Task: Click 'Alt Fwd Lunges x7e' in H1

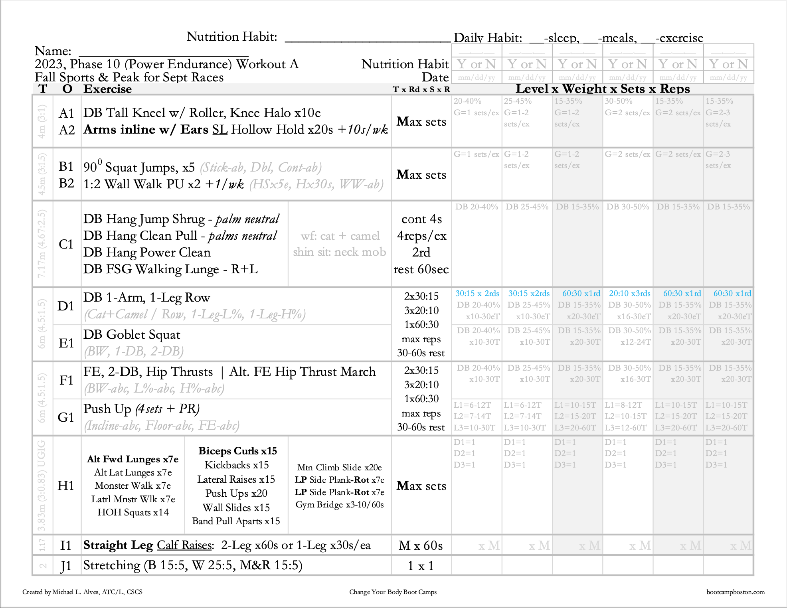Action: [x=133, y=459]
